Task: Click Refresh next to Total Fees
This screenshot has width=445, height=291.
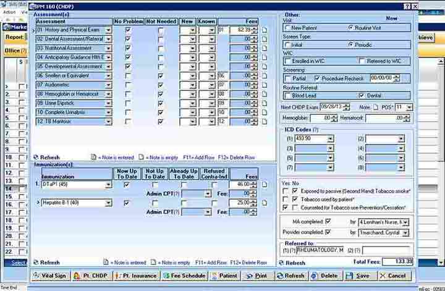Action: (x=292, y=263)
